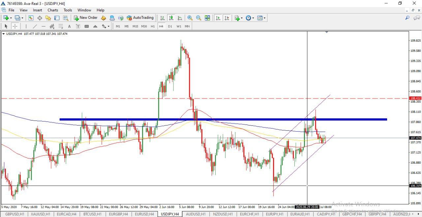Select the Crosshair tool

(15, 26)
